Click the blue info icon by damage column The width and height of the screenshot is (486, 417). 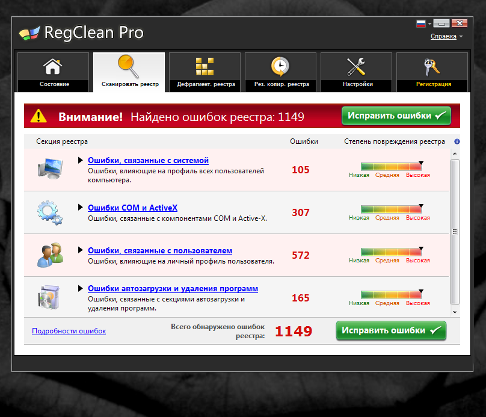pyautogui.click(x=457, y=142)
